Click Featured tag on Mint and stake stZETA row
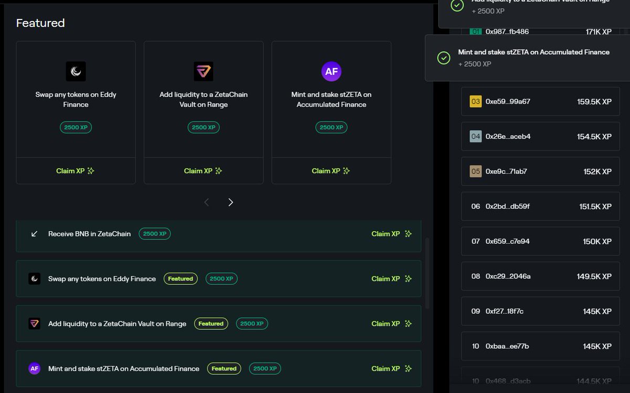 click(224, 369)
